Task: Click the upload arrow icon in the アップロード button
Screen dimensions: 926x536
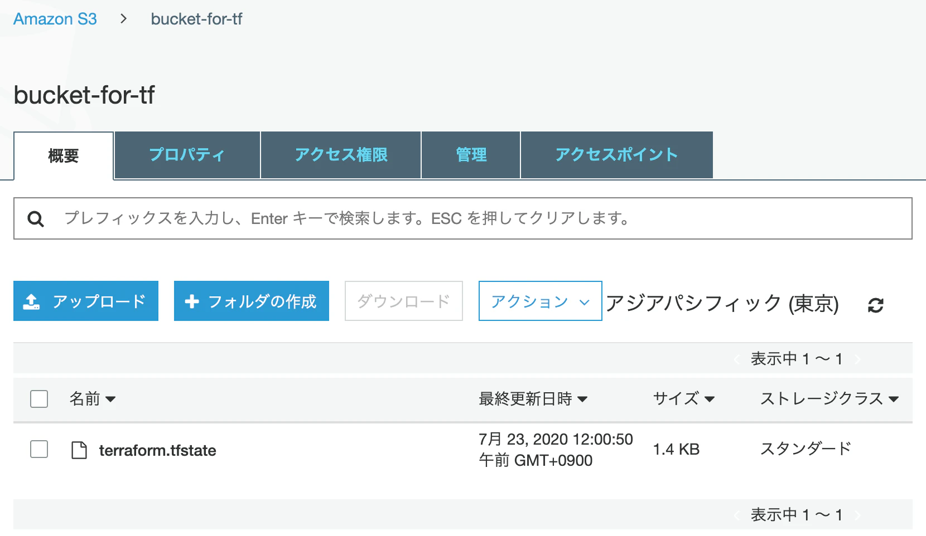Action: 31,301
